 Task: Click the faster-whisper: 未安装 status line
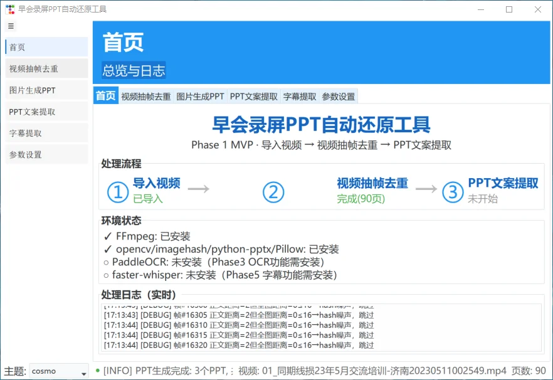[x=221, y=275]
